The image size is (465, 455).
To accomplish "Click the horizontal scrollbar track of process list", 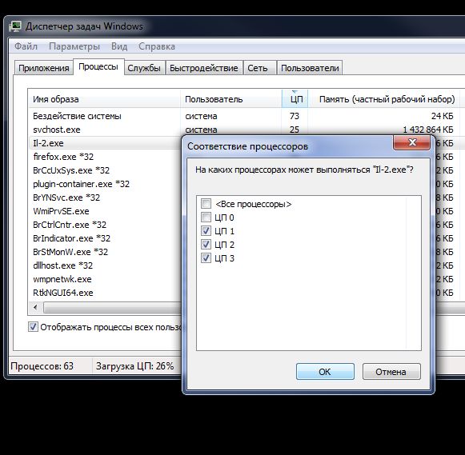I will pyautogui.click(x=113, y=308).
